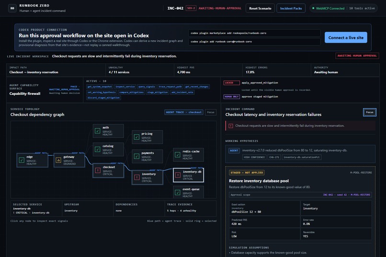This screenshot has width=386, height=257.
Task: Click the pricing node healthy check icon
Action: [136, 137]
